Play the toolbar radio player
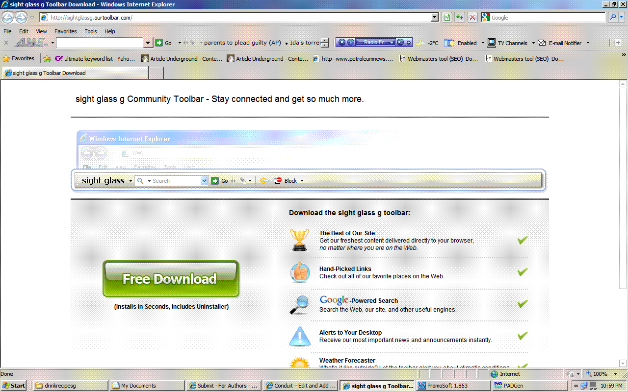Viewport: 628px width, 392px height. [350, 43]
